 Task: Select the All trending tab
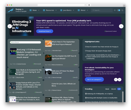[x=119, y=89]
